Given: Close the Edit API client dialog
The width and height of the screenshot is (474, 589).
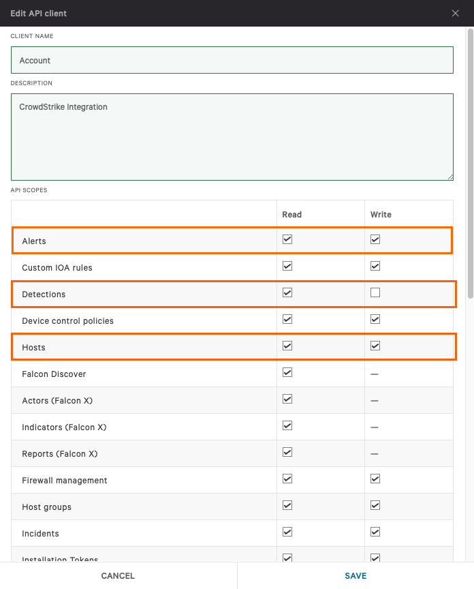Looking at the screenshot, I should pyautogui.click(x=455, y=13).
